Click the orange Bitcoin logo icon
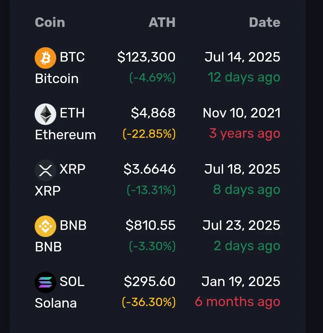The image size is (323, 333). pos(45,58)
